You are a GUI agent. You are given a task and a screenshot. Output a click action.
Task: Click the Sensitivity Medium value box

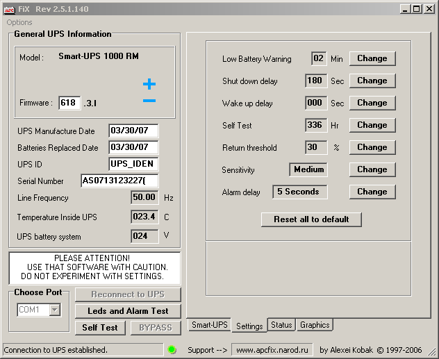pos(308,169)
